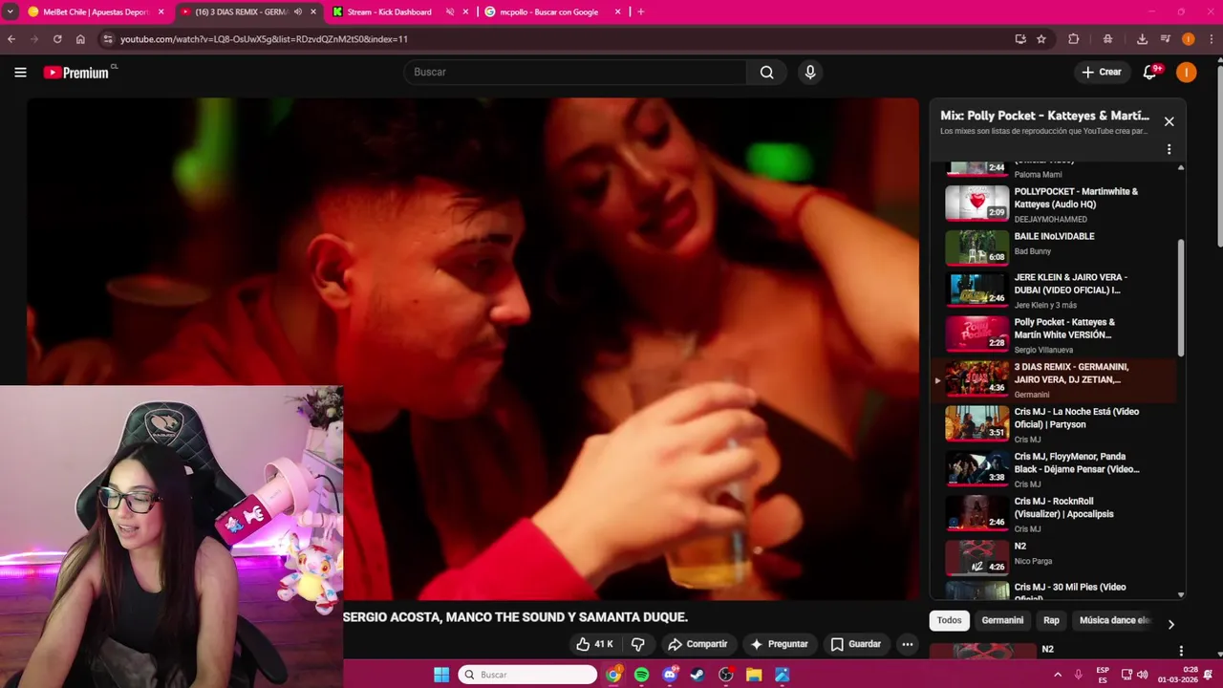Click the magnifier search button
Screen dimensions: 1223x688
point(766,73)
